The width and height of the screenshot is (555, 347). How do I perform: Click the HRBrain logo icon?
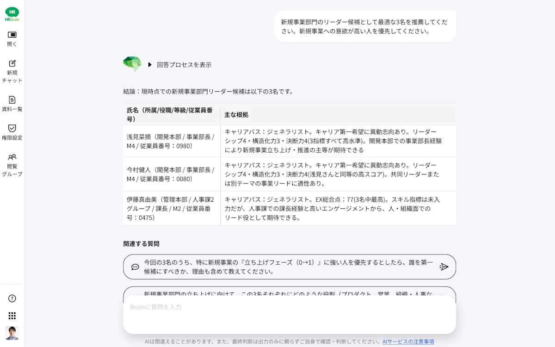[x=12, y=14]
